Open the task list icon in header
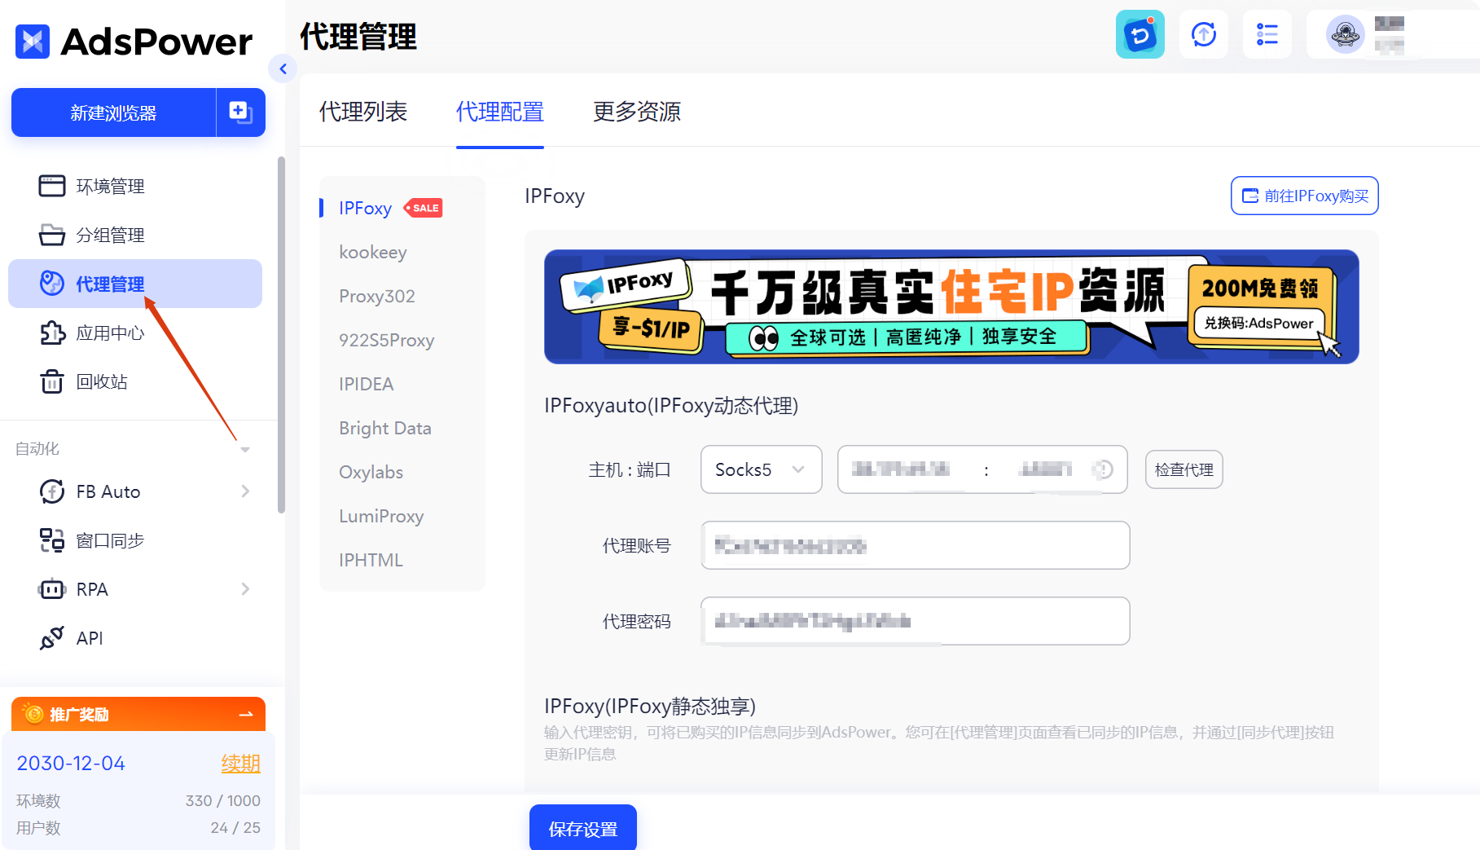The width and height of the screenshot is (1480, 850). [1267, 34]
